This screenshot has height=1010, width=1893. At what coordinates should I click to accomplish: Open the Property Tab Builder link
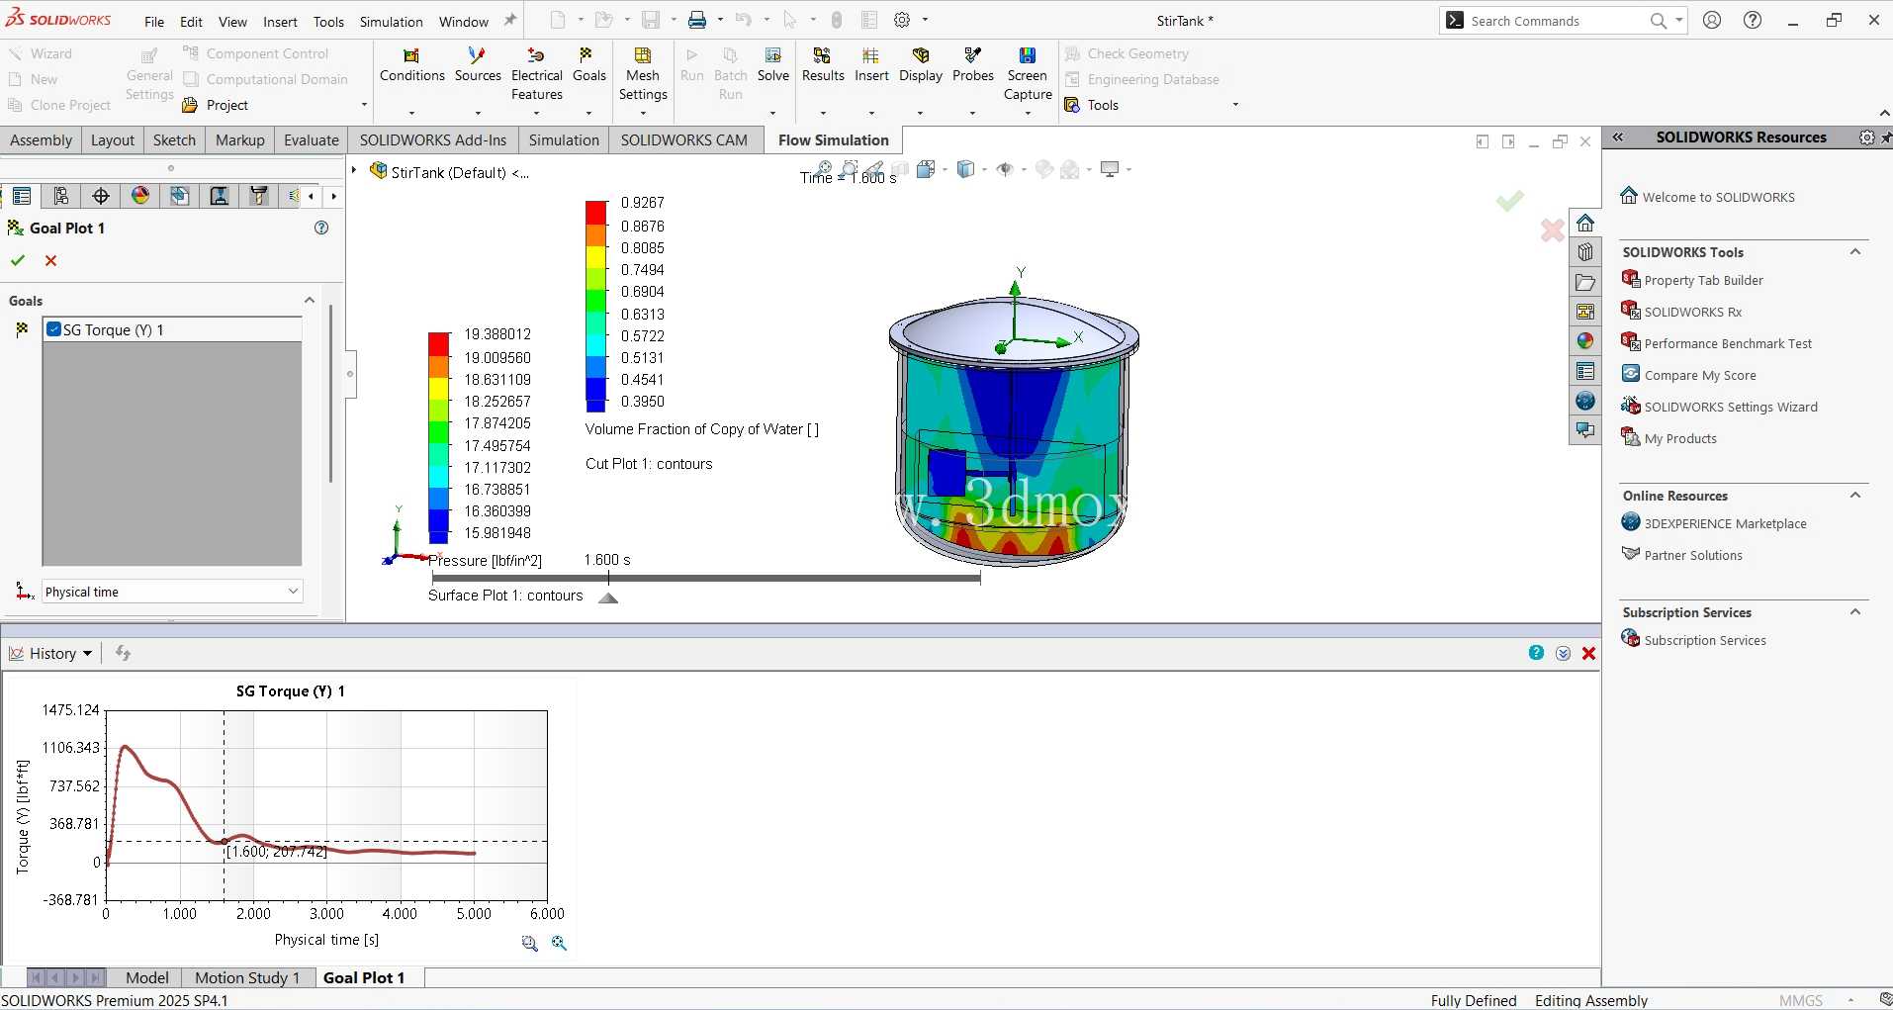click(x=1703, y=280)
